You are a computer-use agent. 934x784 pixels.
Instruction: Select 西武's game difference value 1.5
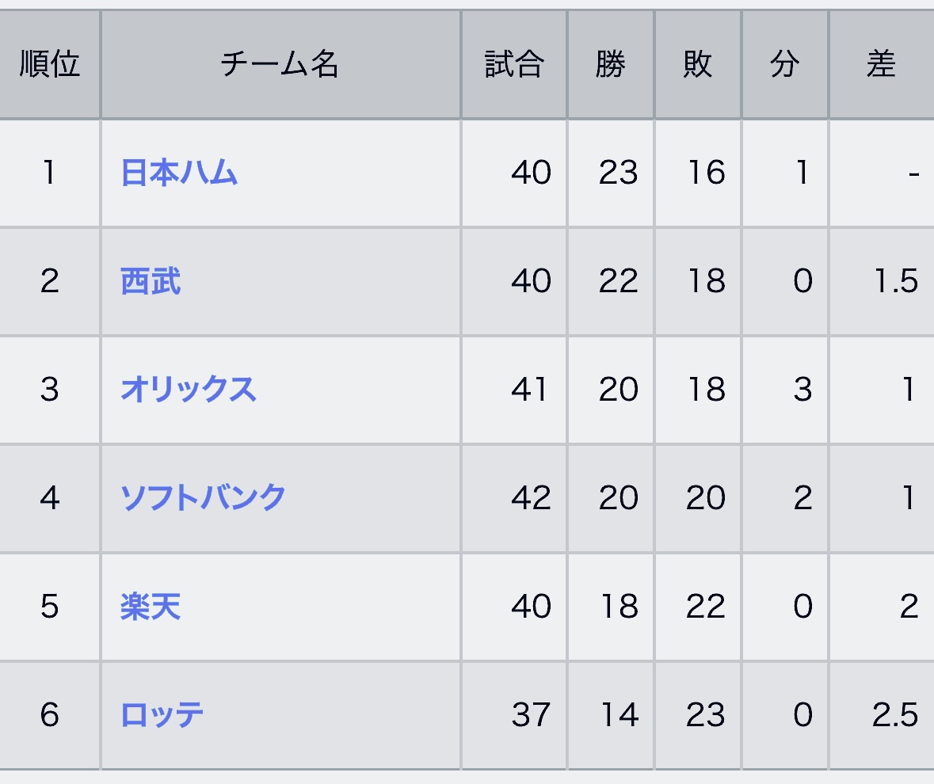click(896, 282)
